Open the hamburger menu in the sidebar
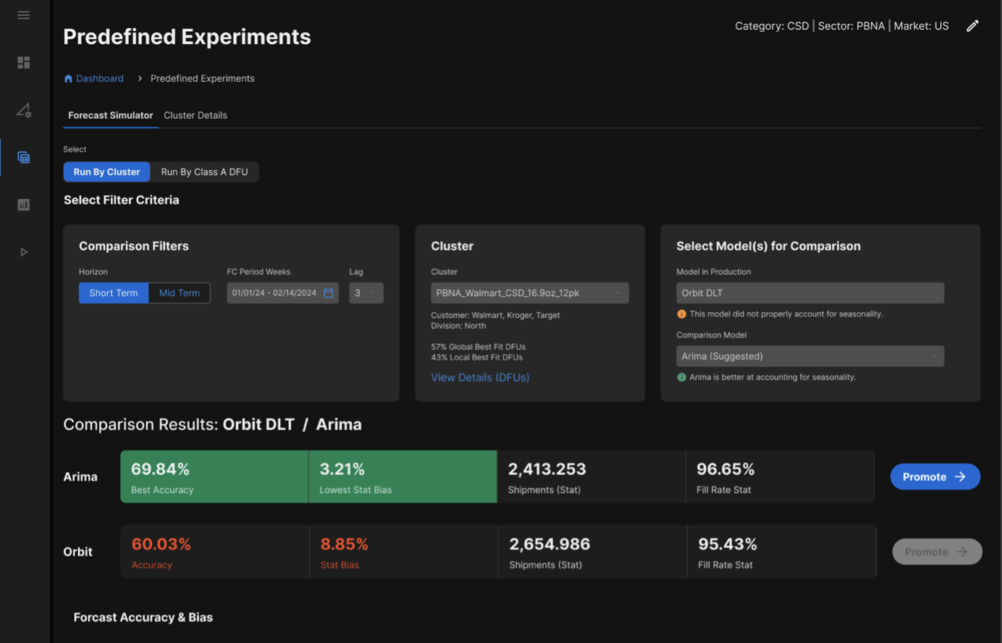 (x=23, y=15)
